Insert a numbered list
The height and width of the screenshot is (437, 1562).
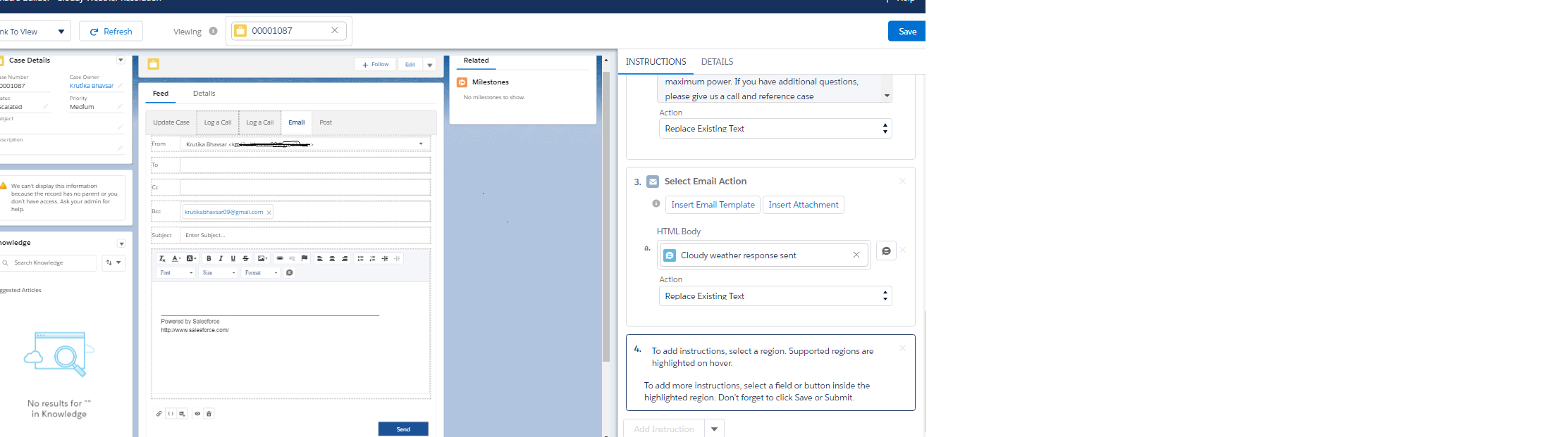372,259
